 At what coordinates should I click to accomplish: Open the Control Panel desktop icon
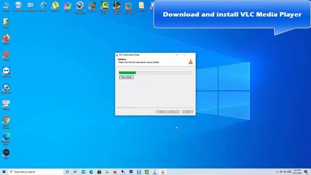(x=31, y=6)
